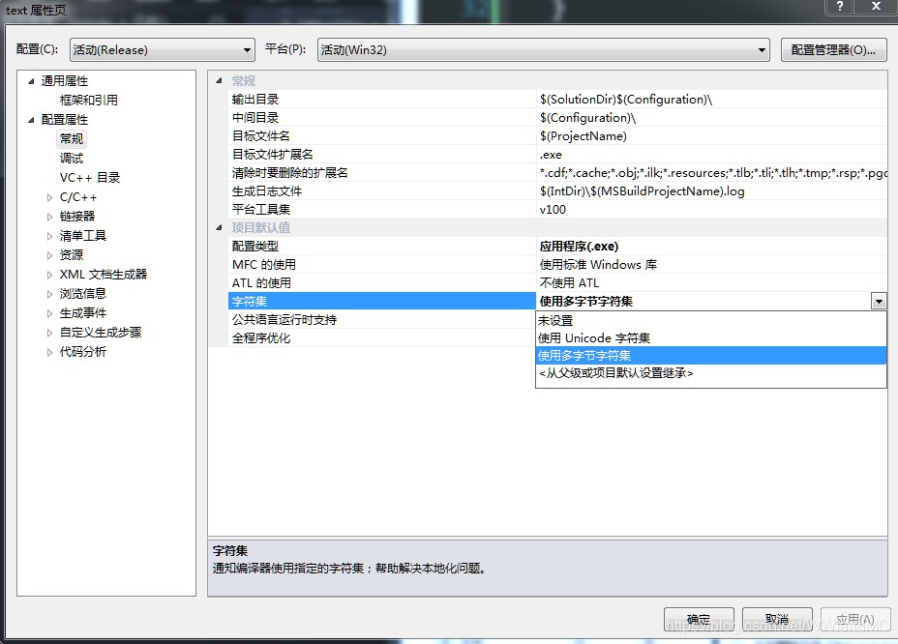Expand the C/C++ tree node
Image resolution: width=898 pixels, height=644 pixels.
[49, 197]
